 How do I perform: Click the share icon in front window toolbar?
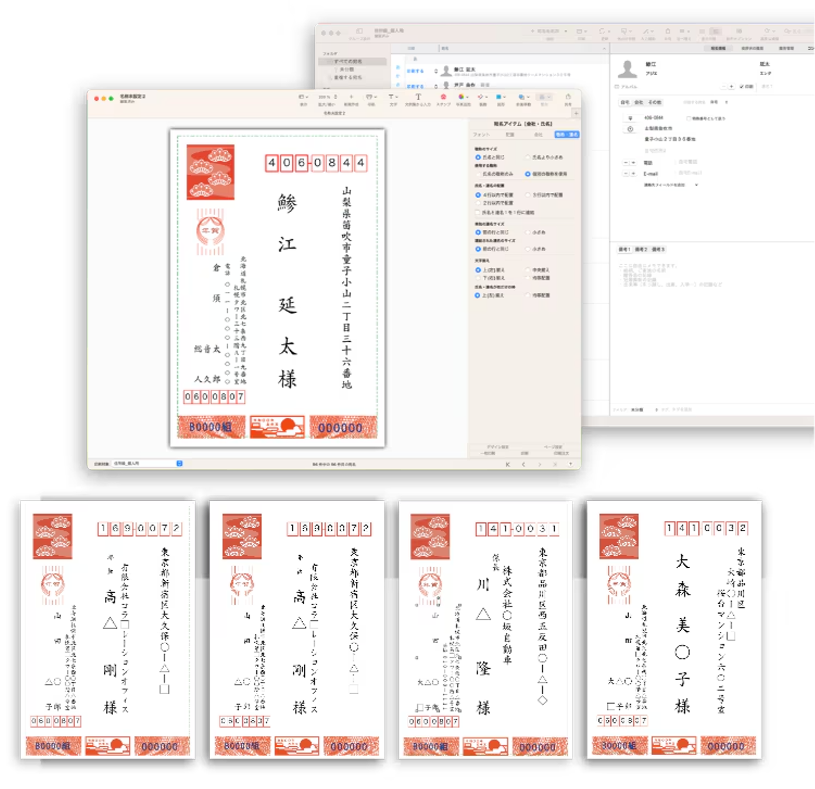(568, 97)
